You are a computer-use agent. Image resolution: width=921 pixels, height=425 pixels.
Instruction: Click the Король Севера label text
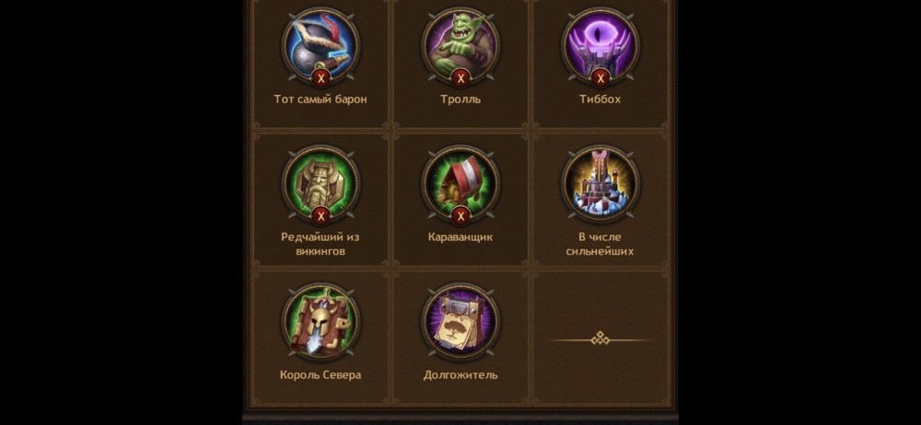(x=321, y=374)
